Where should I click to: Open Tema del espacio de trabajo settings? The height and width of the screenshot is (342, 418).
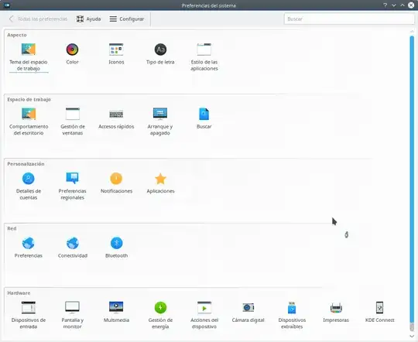click(x=29, y=57)
